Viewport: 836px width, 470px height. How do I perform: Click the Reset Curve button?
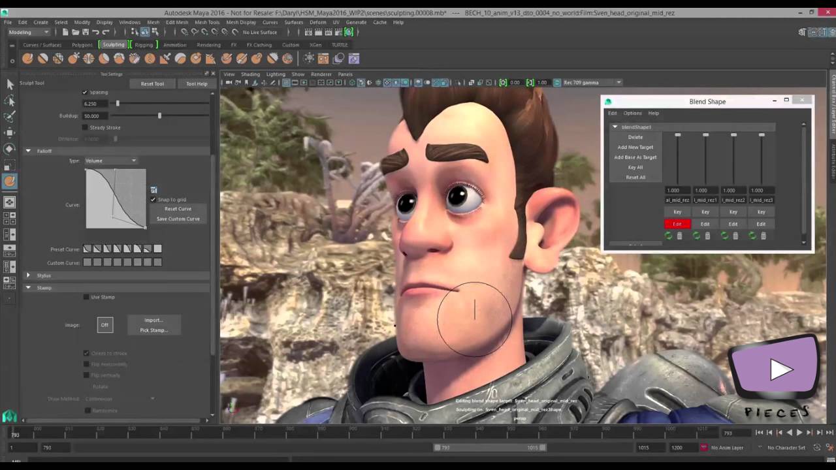(178, 209)
